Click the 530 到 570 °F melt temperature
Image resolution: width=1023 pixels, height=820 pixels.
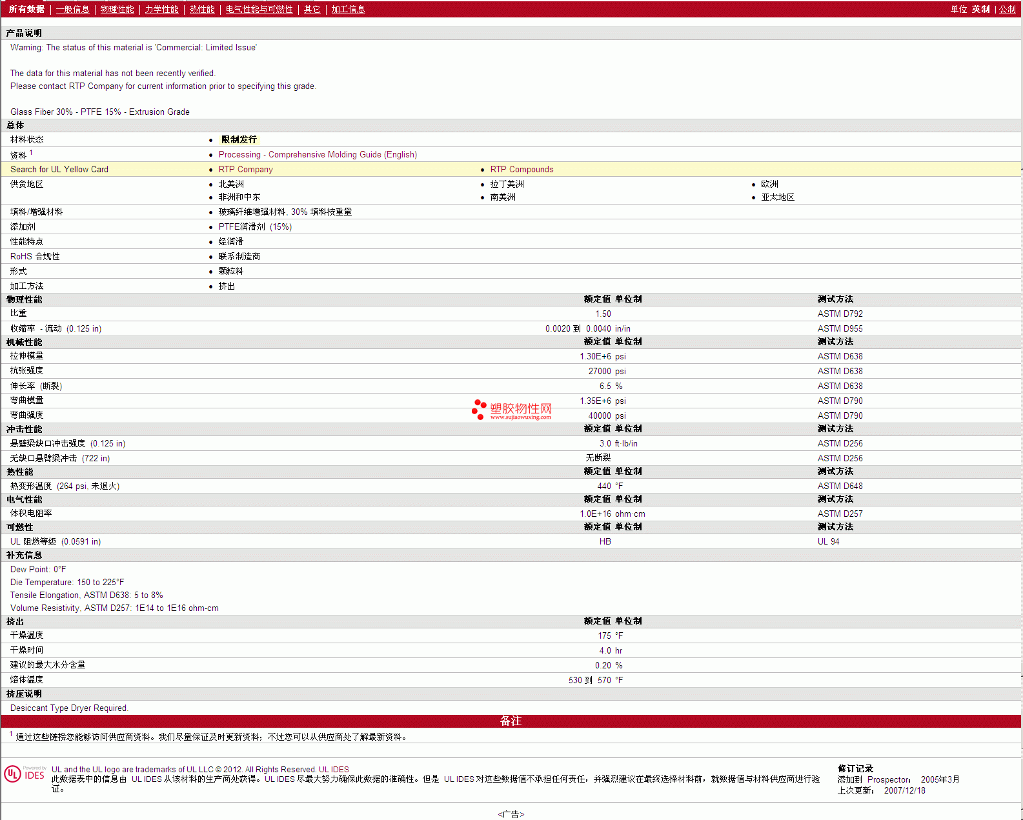596,680
